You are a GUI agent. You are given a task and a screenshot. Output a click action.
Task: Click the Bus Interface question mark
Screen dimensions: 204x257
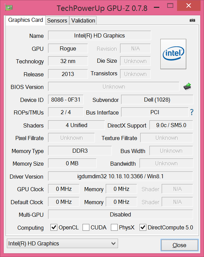pyautogui.click(x=192, y=112)
